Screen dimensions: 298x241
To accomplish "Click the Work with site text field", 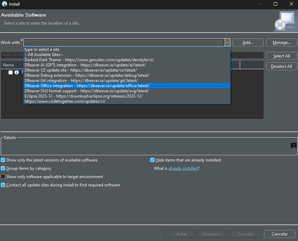I will tap(124, 43).
